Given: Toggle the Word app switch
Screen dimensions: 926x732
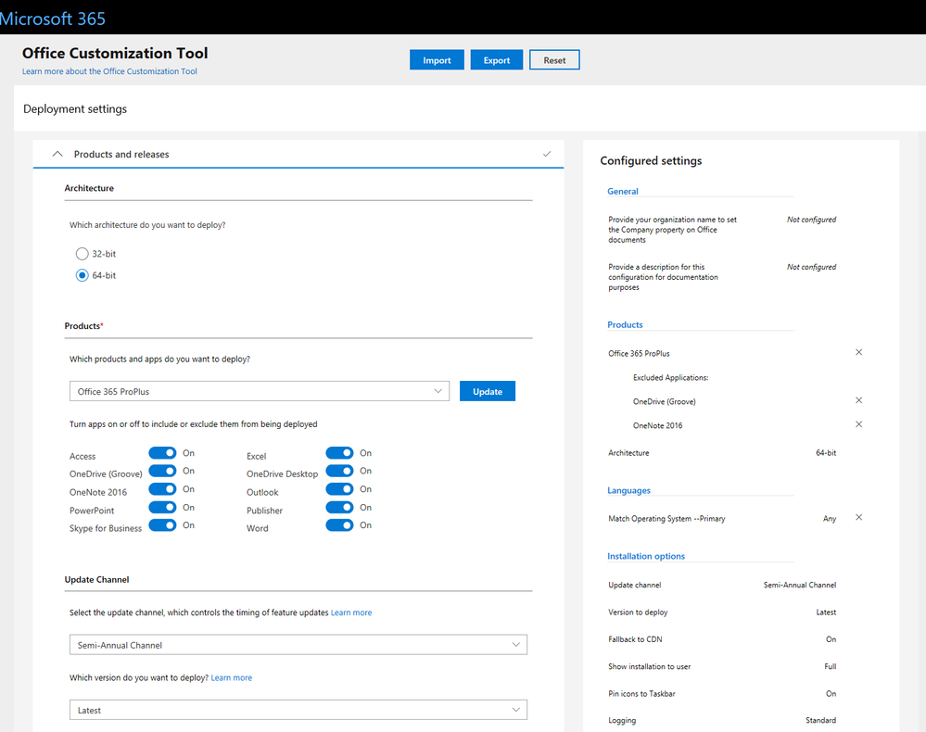Looking at the screenshot, I should [x=339, y=524].
